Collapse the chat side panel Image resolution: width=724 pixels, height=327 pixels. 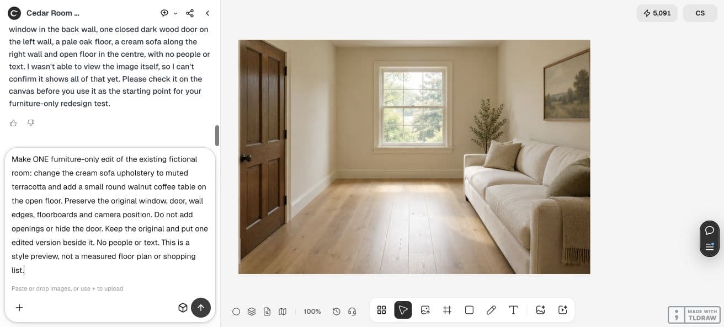point(207,13)
